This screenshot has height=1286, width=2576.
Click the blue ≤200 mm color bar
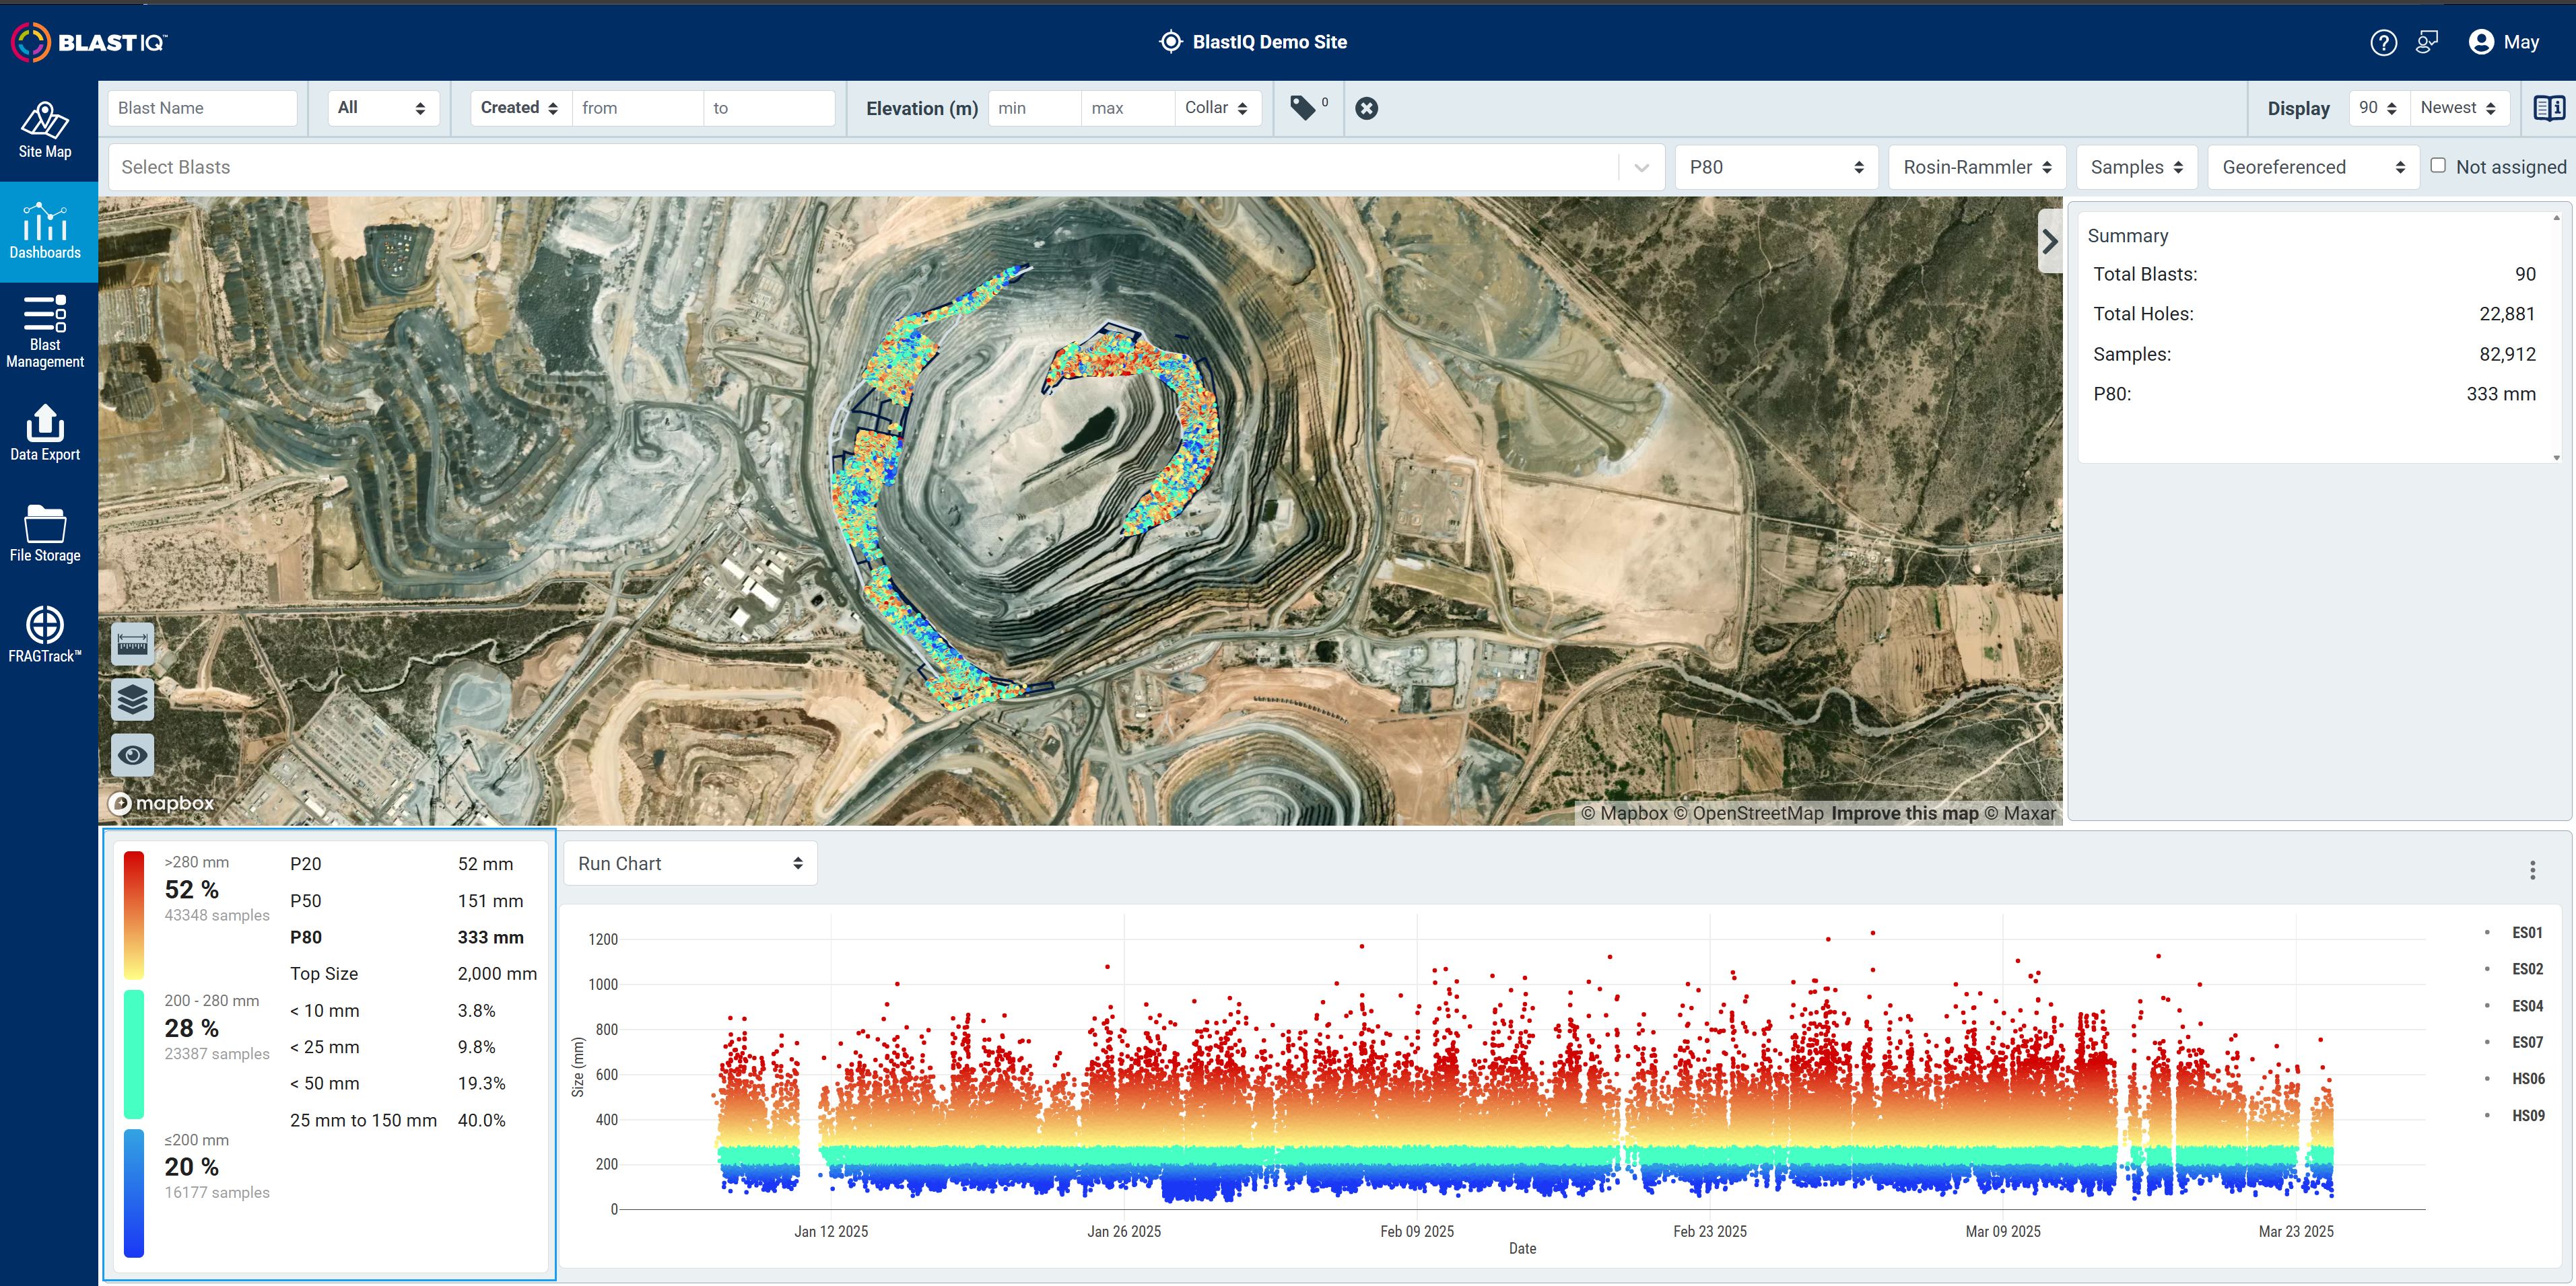click(x=134, y=1193)
